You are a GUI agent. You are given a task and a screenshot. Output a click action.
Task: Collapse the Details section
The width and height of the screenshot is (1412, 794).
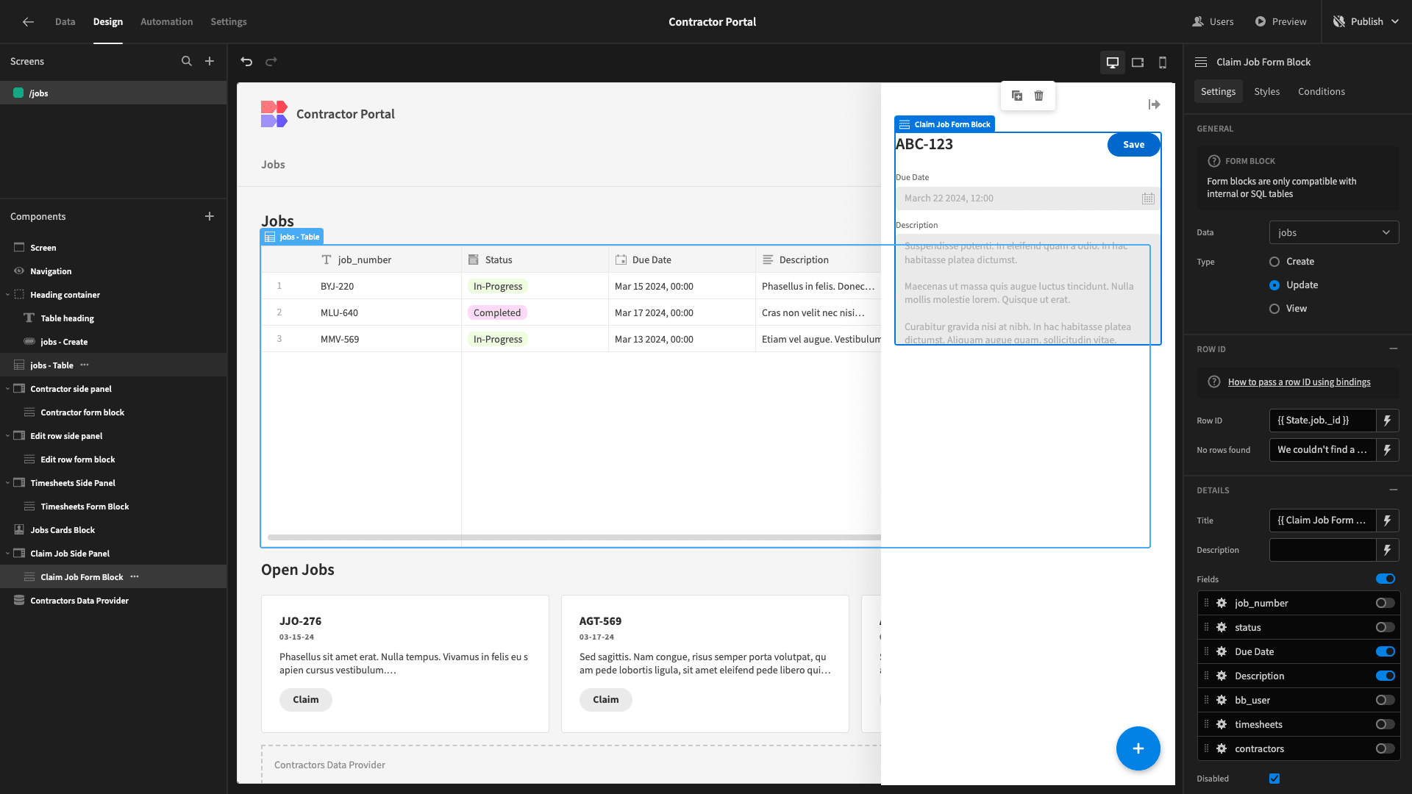1393,490
